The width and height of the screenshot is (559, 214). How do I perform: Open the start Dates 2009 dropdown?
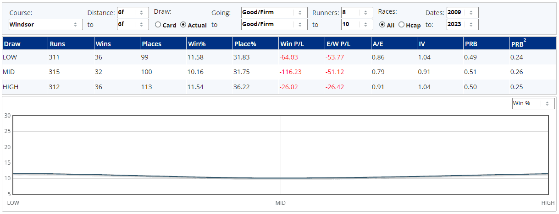[462, 13]
